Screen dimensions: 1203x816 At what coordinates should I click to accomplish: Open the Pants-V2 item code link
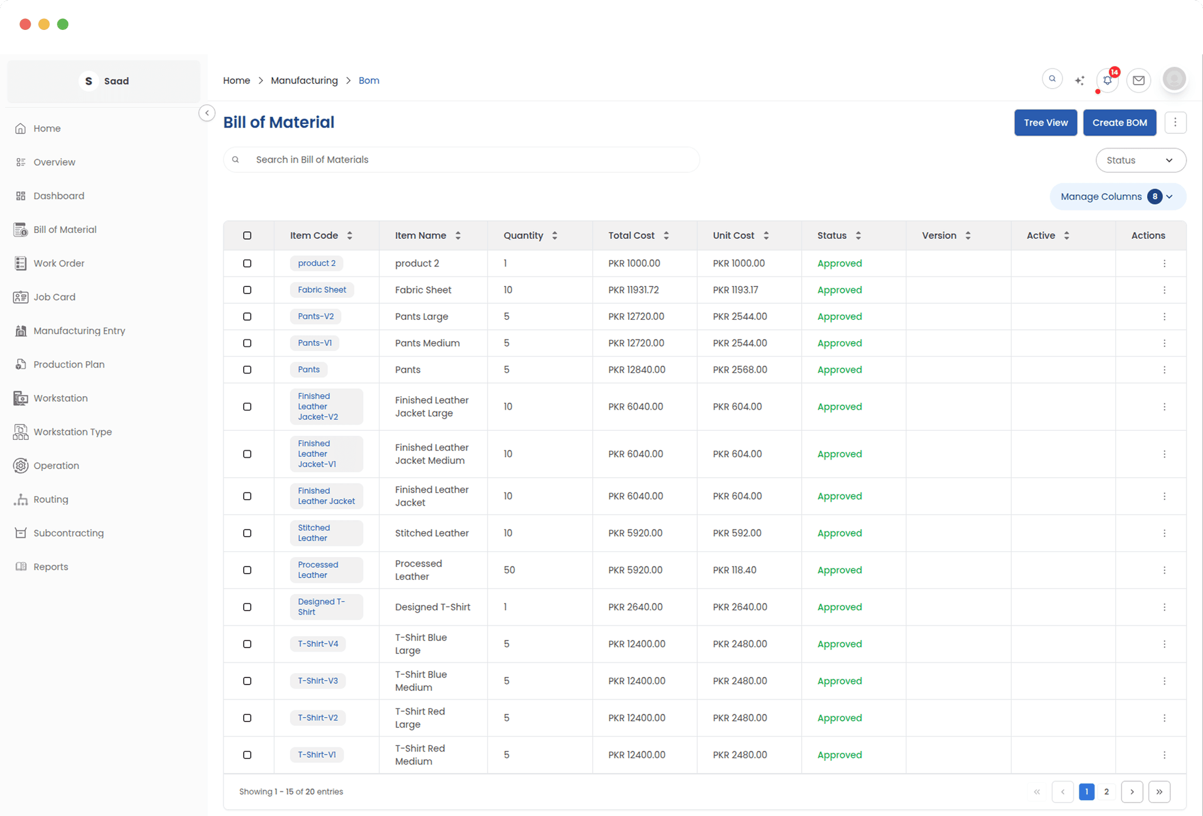coord(315,316)
